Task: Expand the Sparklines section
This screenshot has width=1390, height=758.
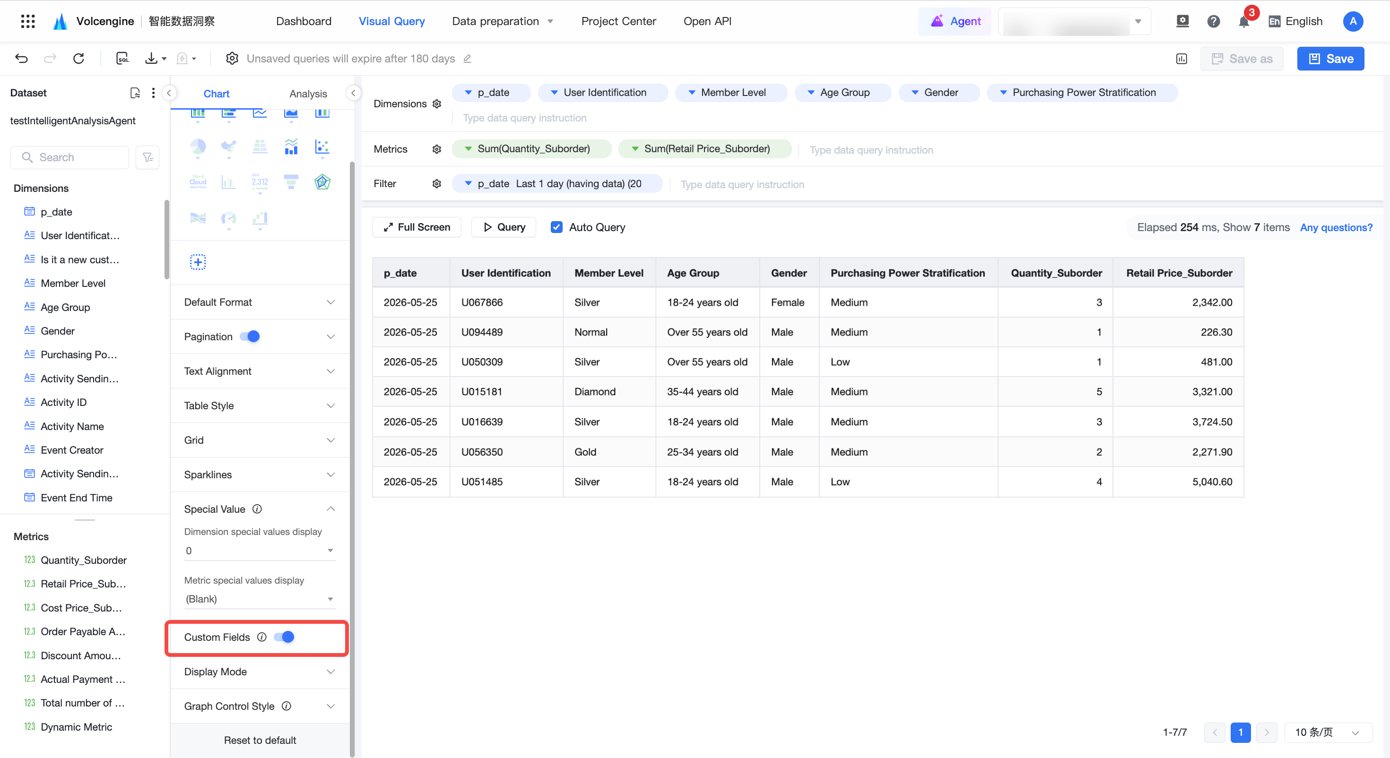Action: 260,475
